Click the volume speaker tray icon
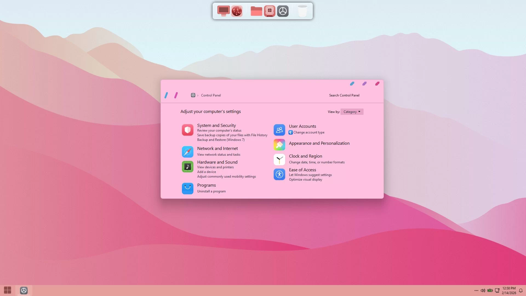Image resolution: width=526 pixels, height=296 pixels. (x=483, y=291)
